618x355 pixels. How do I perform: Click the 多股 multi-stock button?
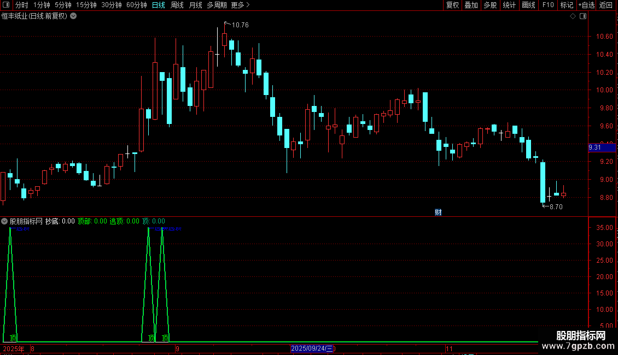tap(490, 5)
